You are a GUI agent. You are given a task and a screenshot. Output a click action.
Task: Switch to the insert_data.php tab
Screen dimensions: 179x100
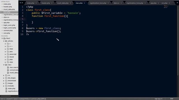[63, 3]
